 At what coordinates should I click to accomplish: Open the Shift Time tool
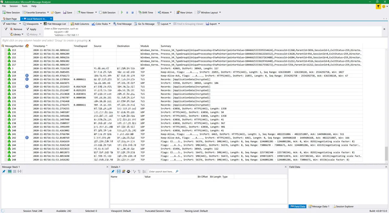tap(146, 12)
